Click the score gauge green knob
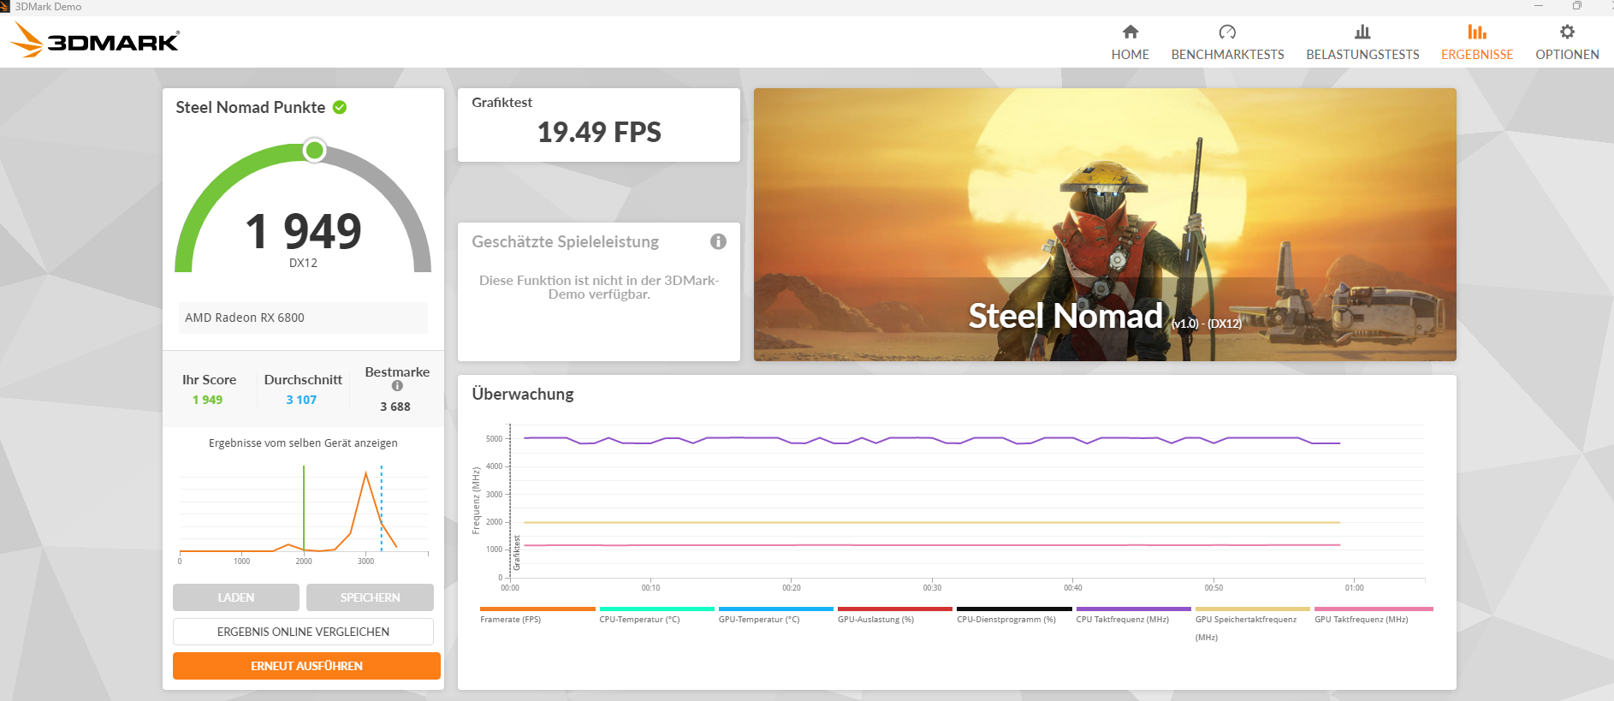This screenshot has height=701, width=1614. coord(314,151)
